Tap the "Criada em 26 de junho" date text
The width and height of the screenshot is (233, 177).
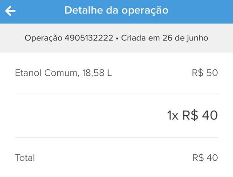[164, 38]
